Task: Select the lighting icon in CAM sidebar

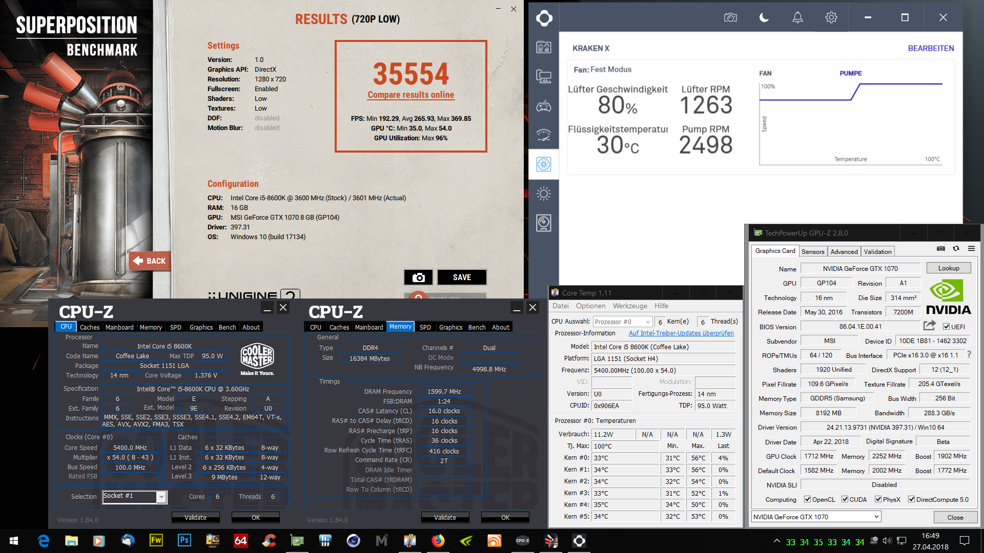Action: pyautogui.click(x=543, y=194)
